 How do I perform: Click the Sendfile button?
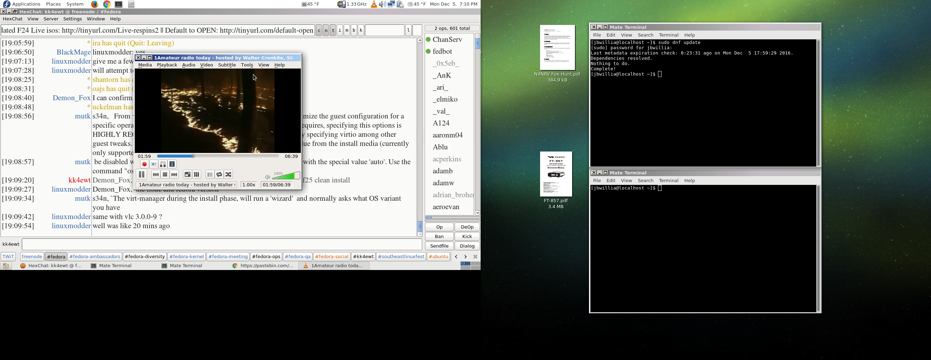click(439, 246)
